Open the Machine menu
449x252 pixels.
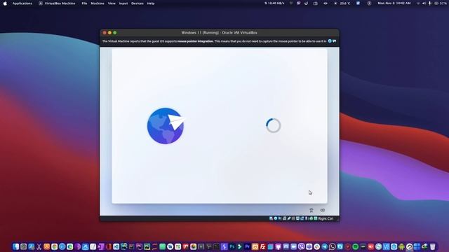98,3
